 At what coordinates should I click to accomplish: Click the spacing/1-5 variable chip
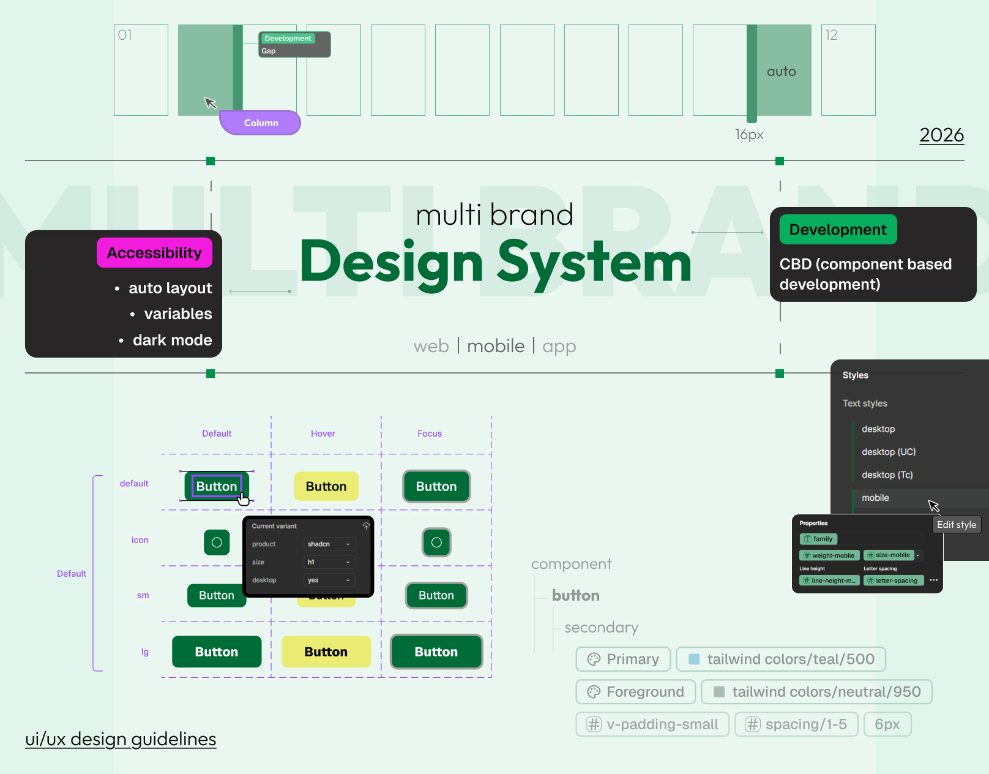(796, 724)
